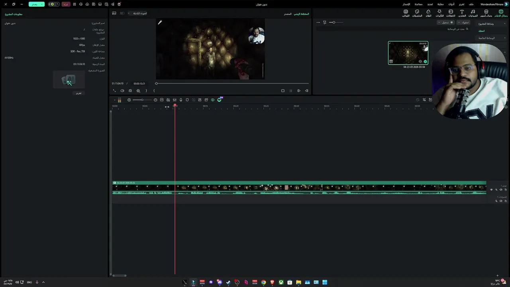Open the Full Quality (الجودة الكاملة) dropdown
Screen dimensions: 510x287
(137, 13)
